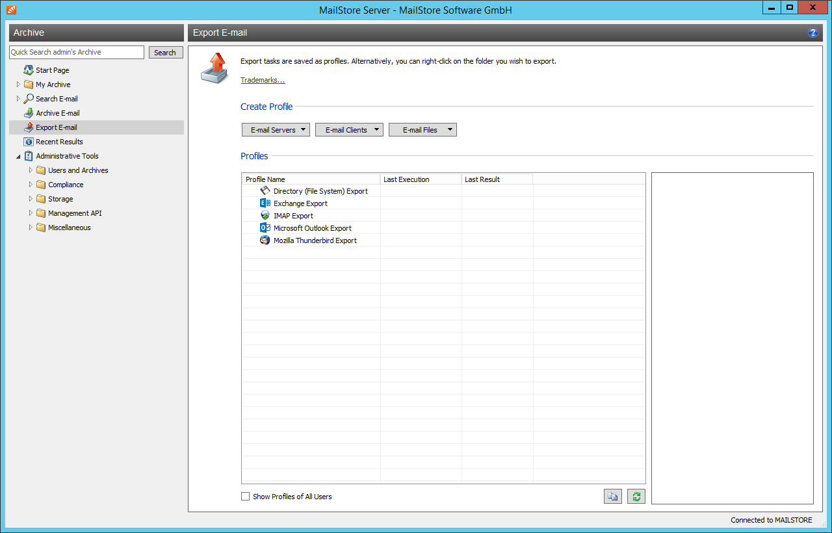Screen dimensions: 832x533
Task: Click the Directory (File System) Export floppy icon
Action: (x=265, y=190)
